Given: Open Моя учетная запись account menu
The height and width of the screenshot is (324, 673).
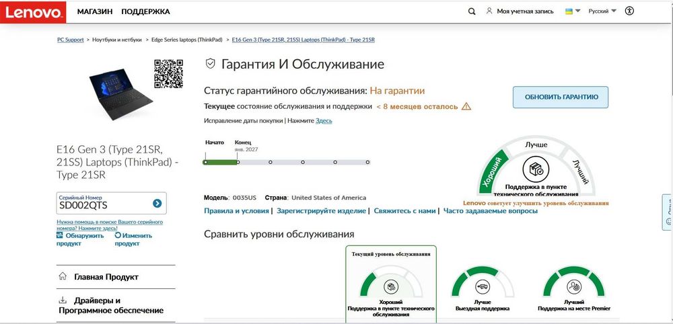Looking at the screenshot, I should tap(520, 11).
